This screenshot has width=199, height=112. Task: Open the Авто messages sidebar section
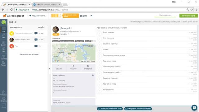pos(4,49)
